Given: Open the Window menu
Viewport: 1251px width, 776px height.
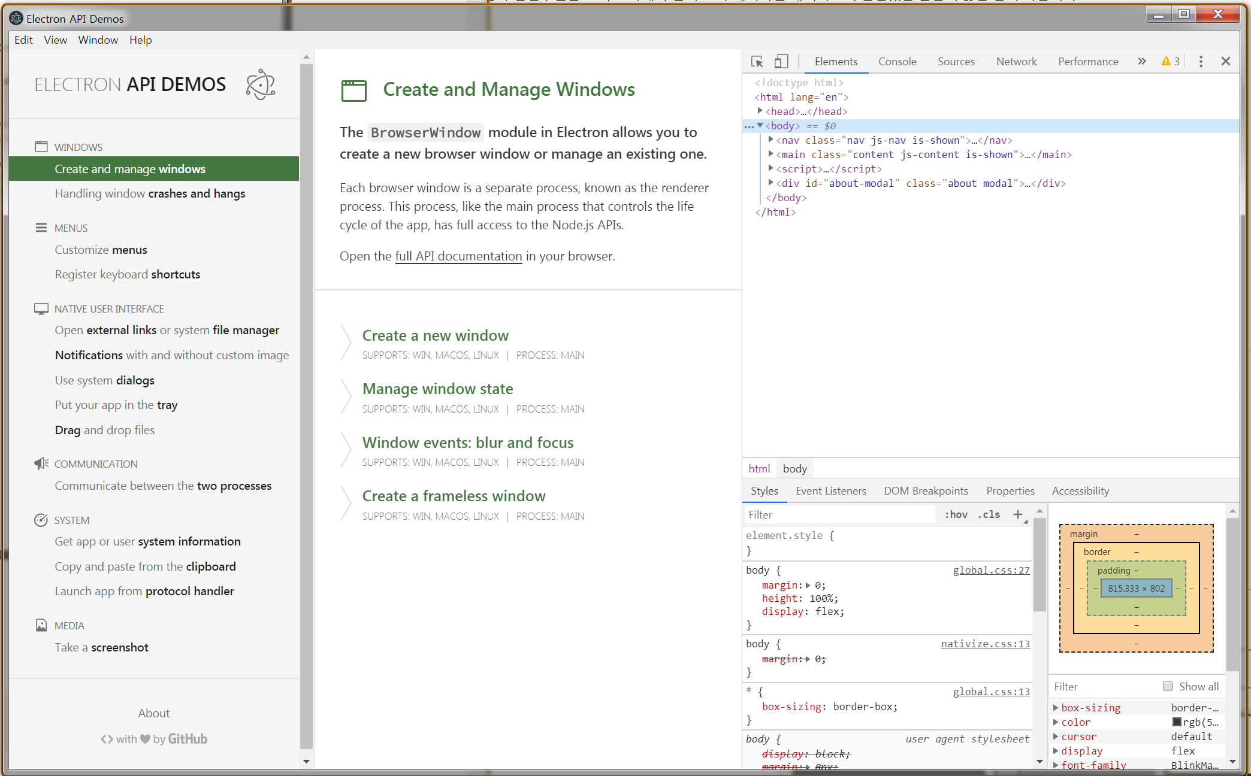Looking at the screenshot, I should (x=98, y=40).
